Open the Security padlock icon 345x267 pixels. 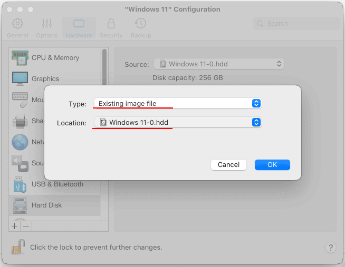pyautogui.click(x=111, y=24)
